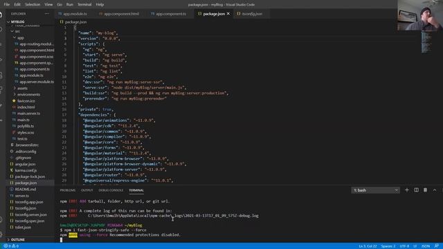Split the terminal

(x=416, y=190)
